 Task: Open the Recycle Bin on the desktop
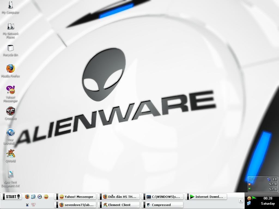click(11, 50)
